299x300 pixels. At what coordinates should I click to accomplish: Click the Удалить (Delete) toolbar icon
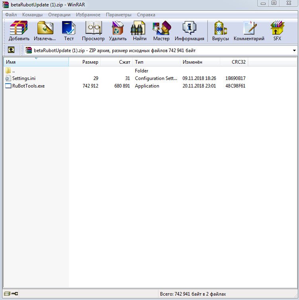117,31
